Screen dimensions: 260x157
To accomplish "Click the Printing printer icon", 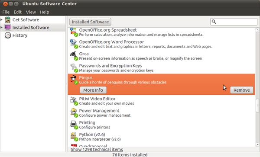I will coord(74,125).
